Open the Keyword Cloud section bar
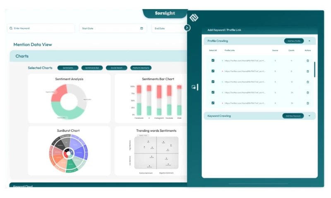This screenshot has width=331, height=198. pyautogui.click(x=98, y=185)
